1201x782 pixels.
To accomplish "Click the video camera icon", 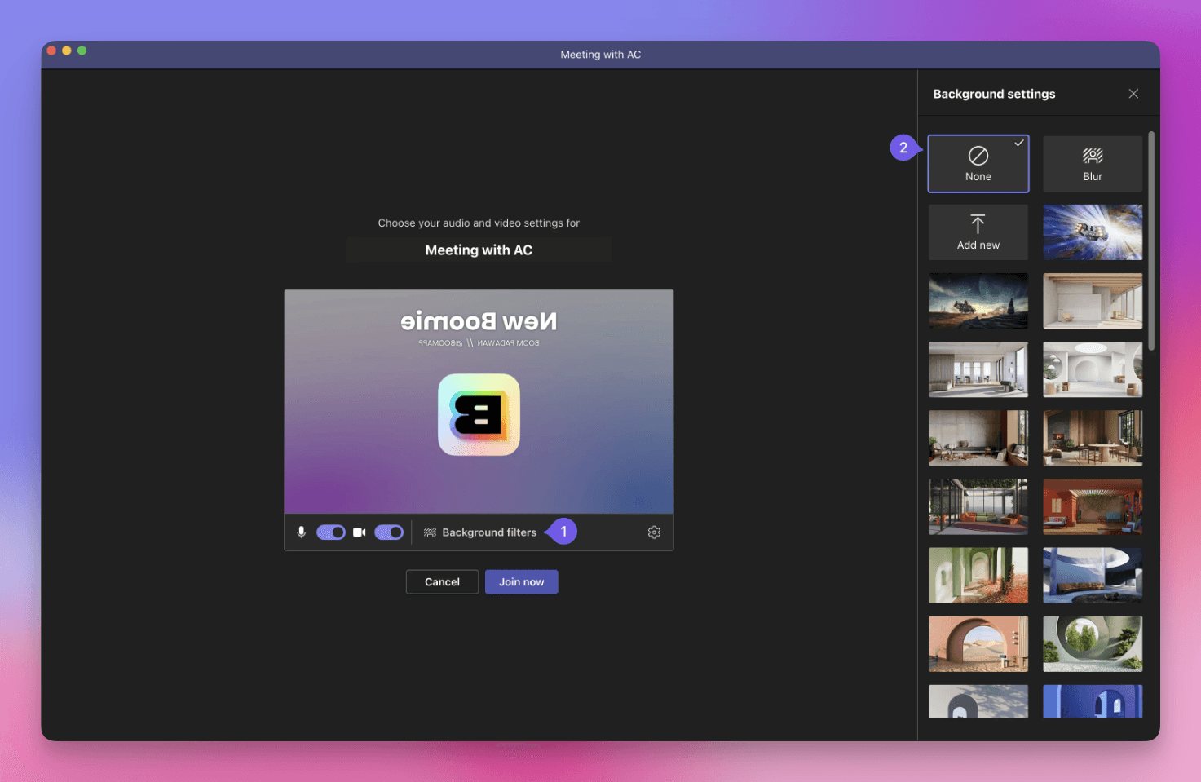I will [359, 532].
